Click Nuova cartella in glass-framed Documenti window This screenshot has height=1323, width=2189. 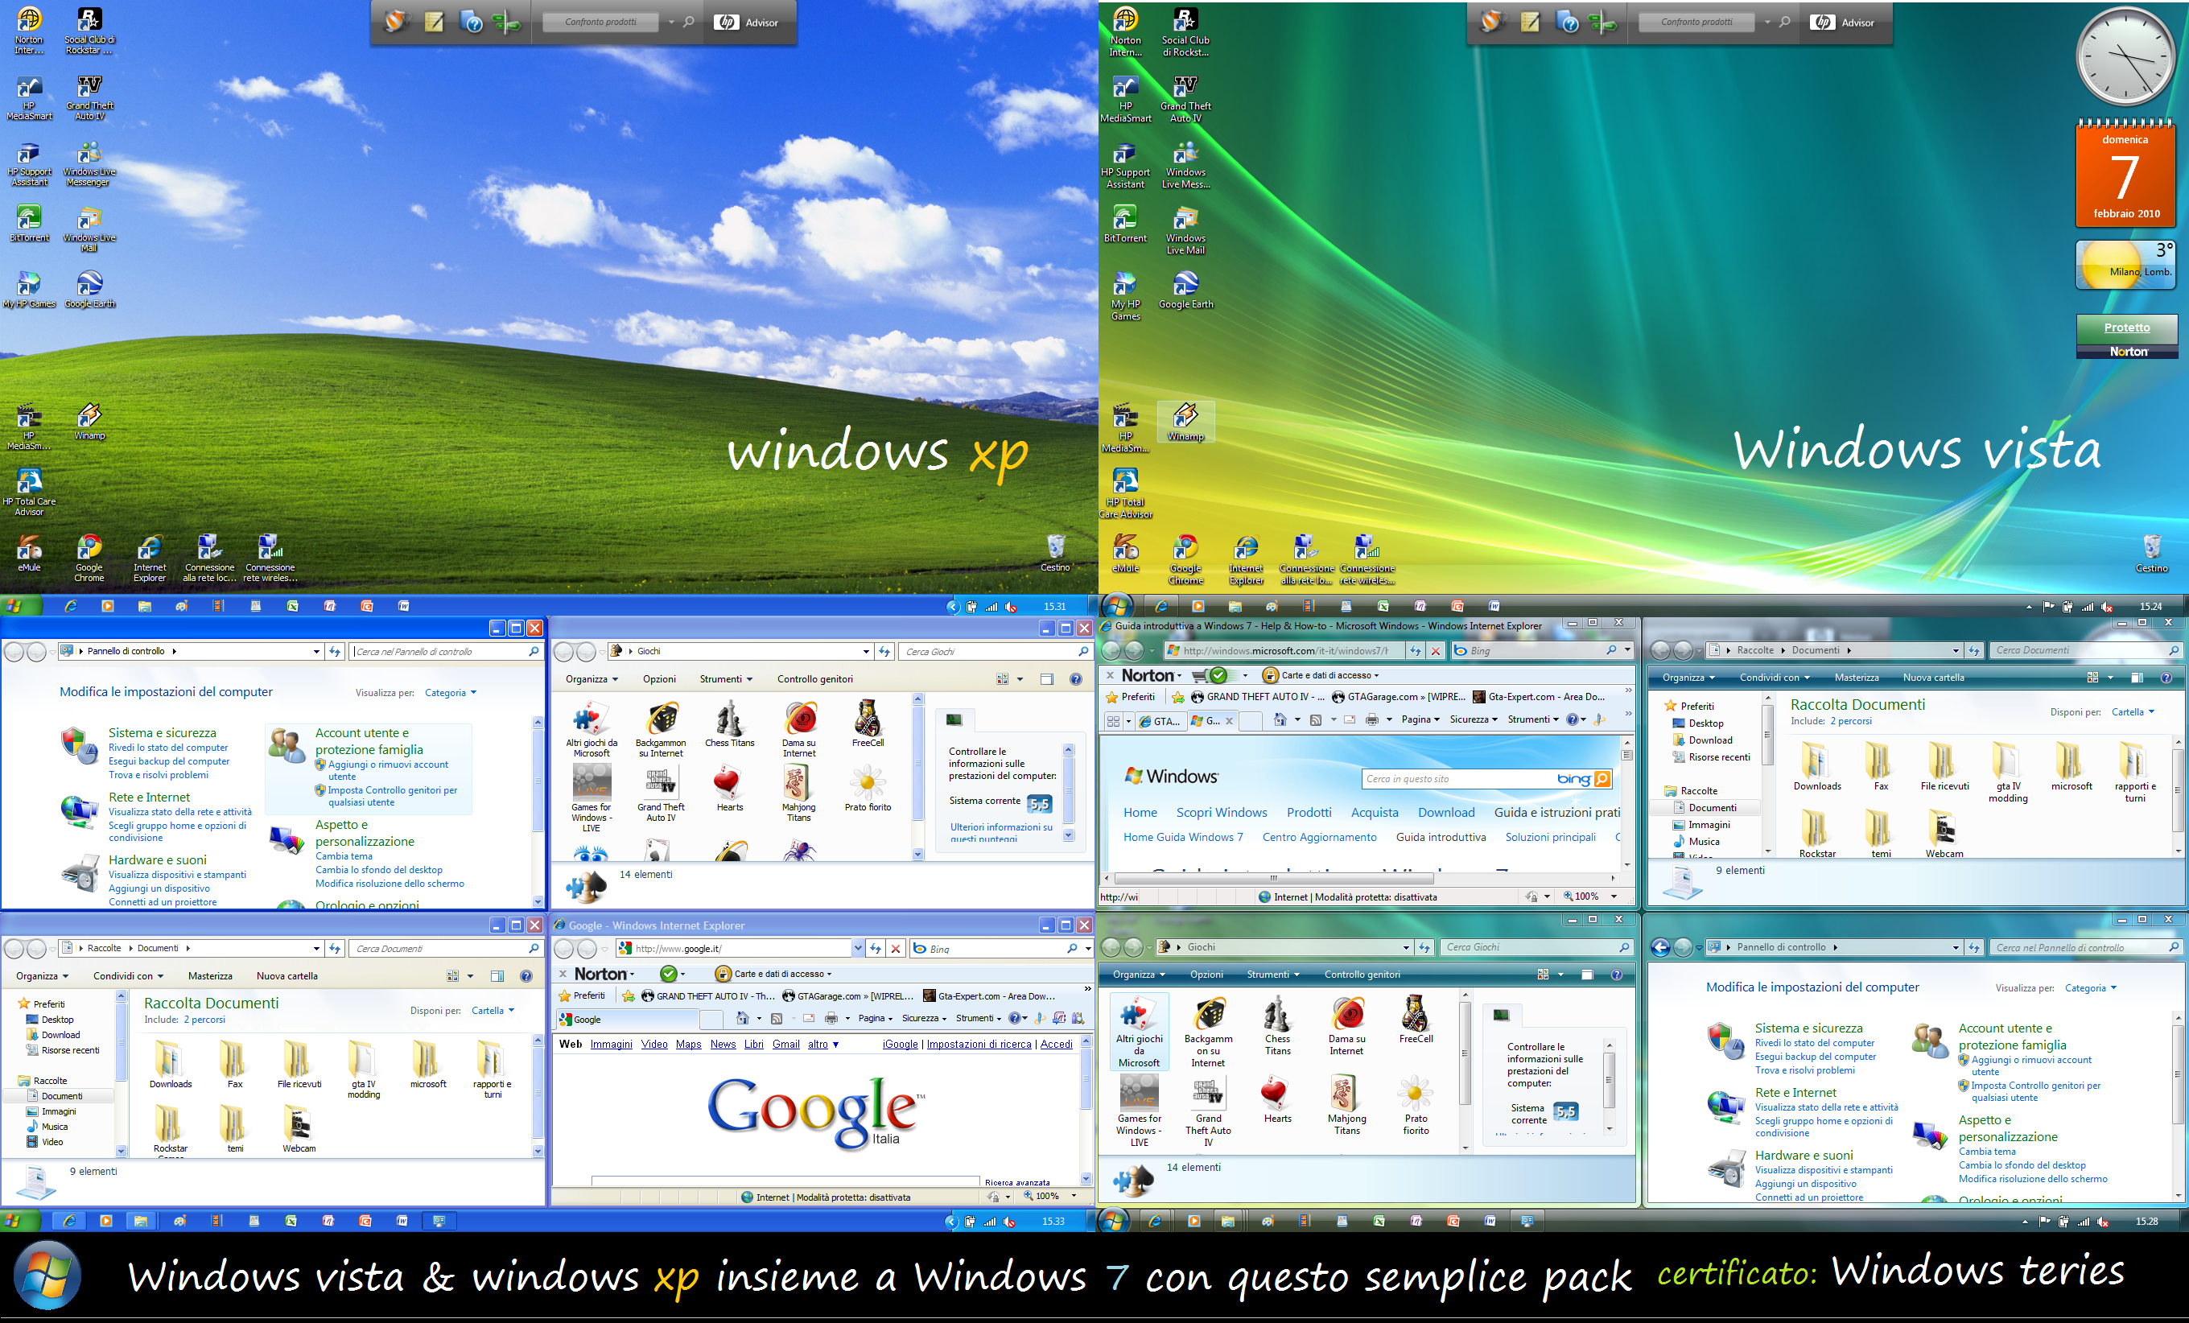[1933, 678]
